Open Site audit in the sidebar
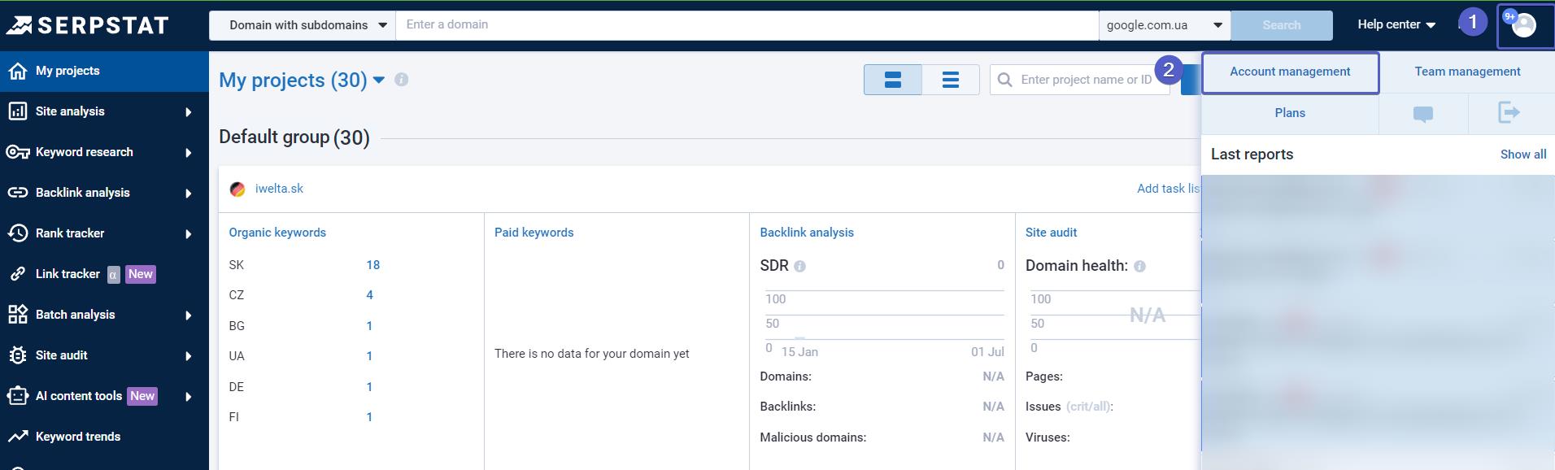The image size is (1555, 470). (104, 355)
